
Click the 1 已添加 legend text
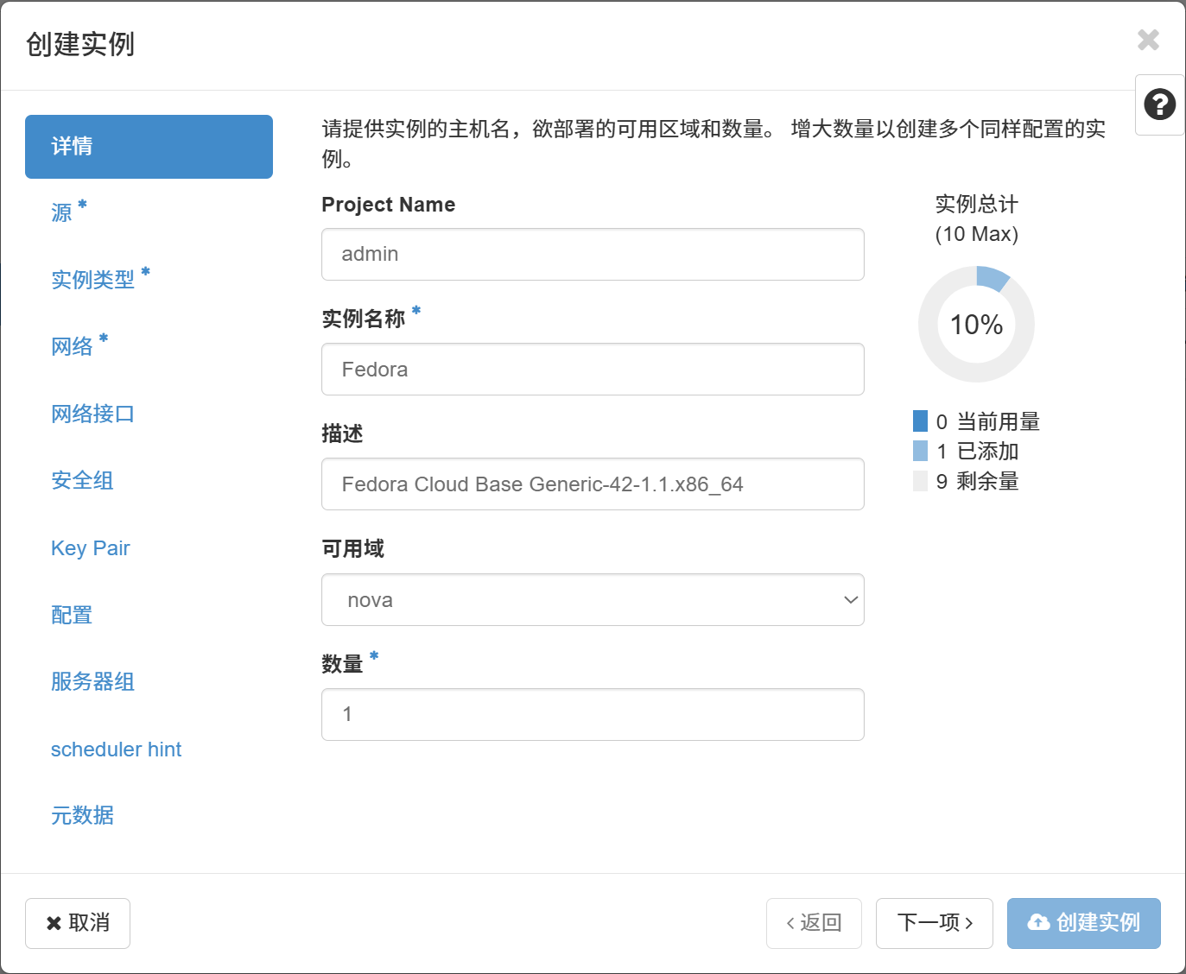[x=978, y=451]
